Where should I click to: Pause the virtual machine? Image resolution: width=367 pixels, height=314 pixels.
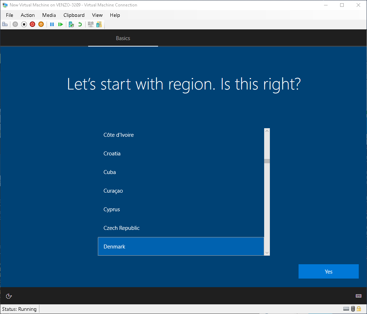(52, 24)
